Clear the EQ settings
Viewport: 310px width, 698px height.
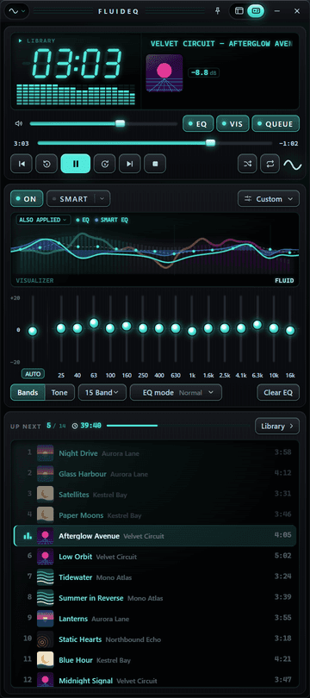[278, 393]
